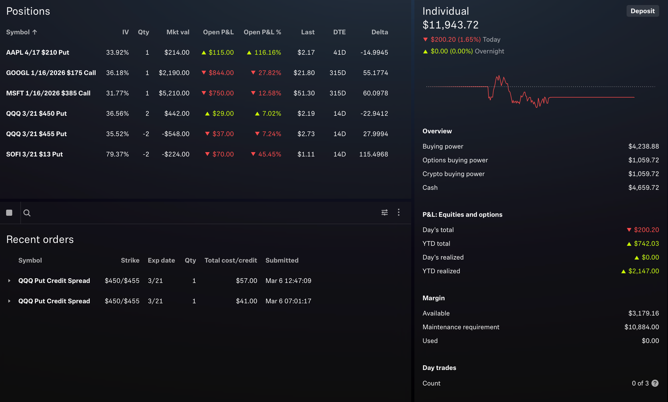Viewport: 668px width, 402px height.
Task: Click the Crypto buying power row
Action: click(541, 174)
